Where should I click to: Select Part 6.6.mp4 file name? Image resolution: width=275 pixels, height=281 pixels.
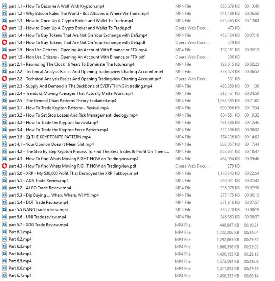pos(20,268)
